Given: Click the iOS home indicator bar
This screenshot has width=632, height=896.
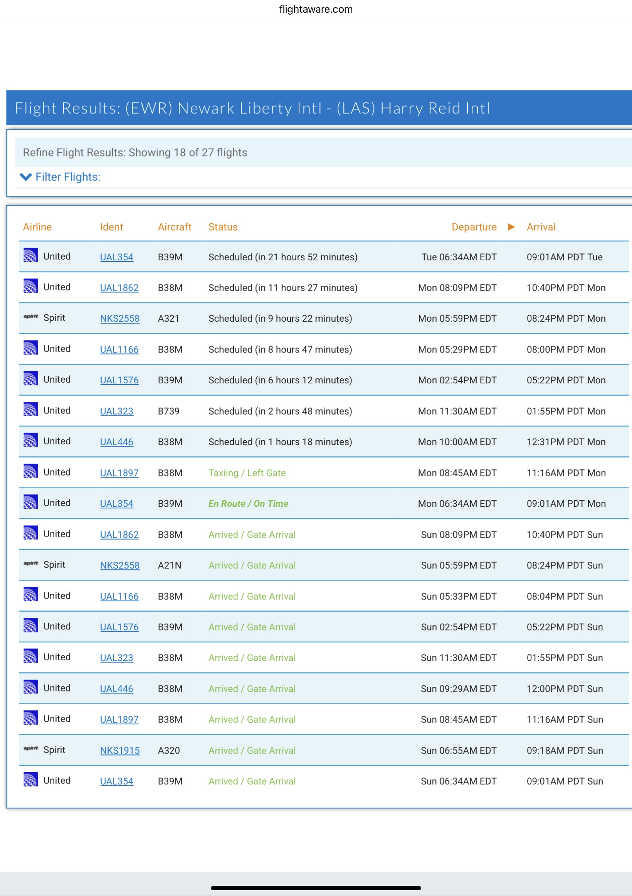Looking at the screenshot, I should (x=316, y=888).
